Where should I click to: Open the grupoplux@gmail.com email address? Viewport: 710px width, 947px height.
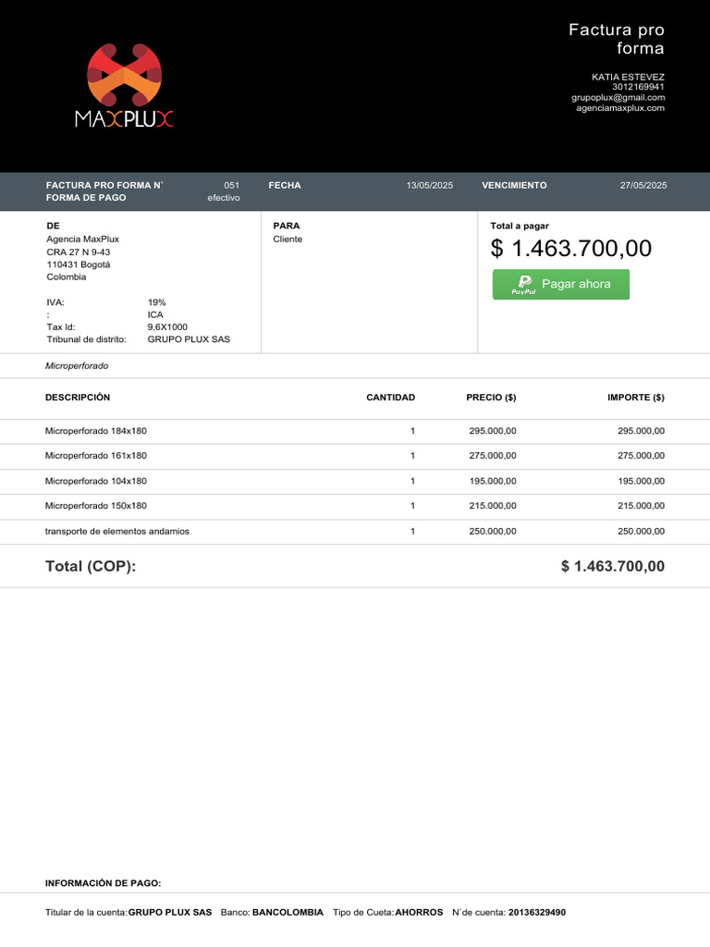click(x=618, y=98)
